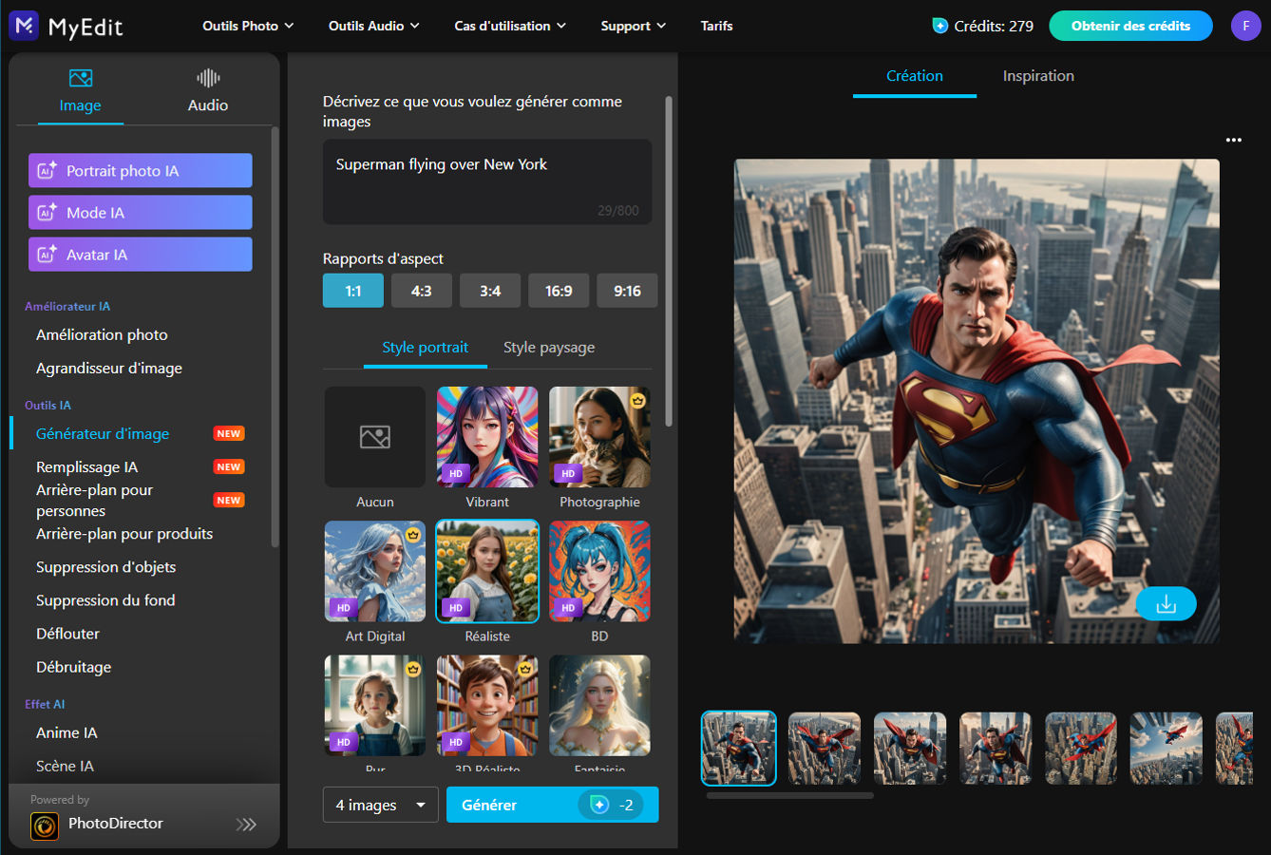Open Outils Audio dropdown menu
The image size is (1271, 855).
pos(374,26)
